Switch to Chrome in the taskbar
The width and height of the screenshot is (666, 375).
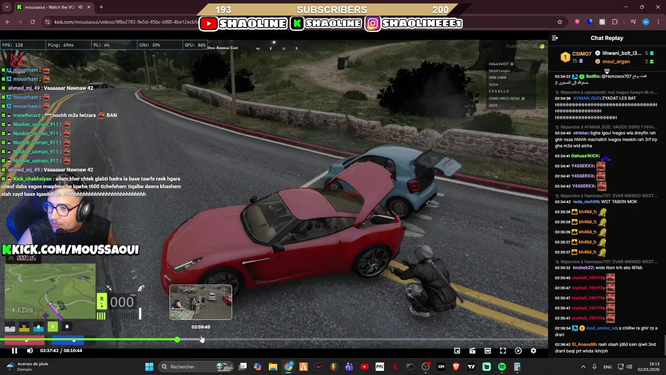(288, 367)
